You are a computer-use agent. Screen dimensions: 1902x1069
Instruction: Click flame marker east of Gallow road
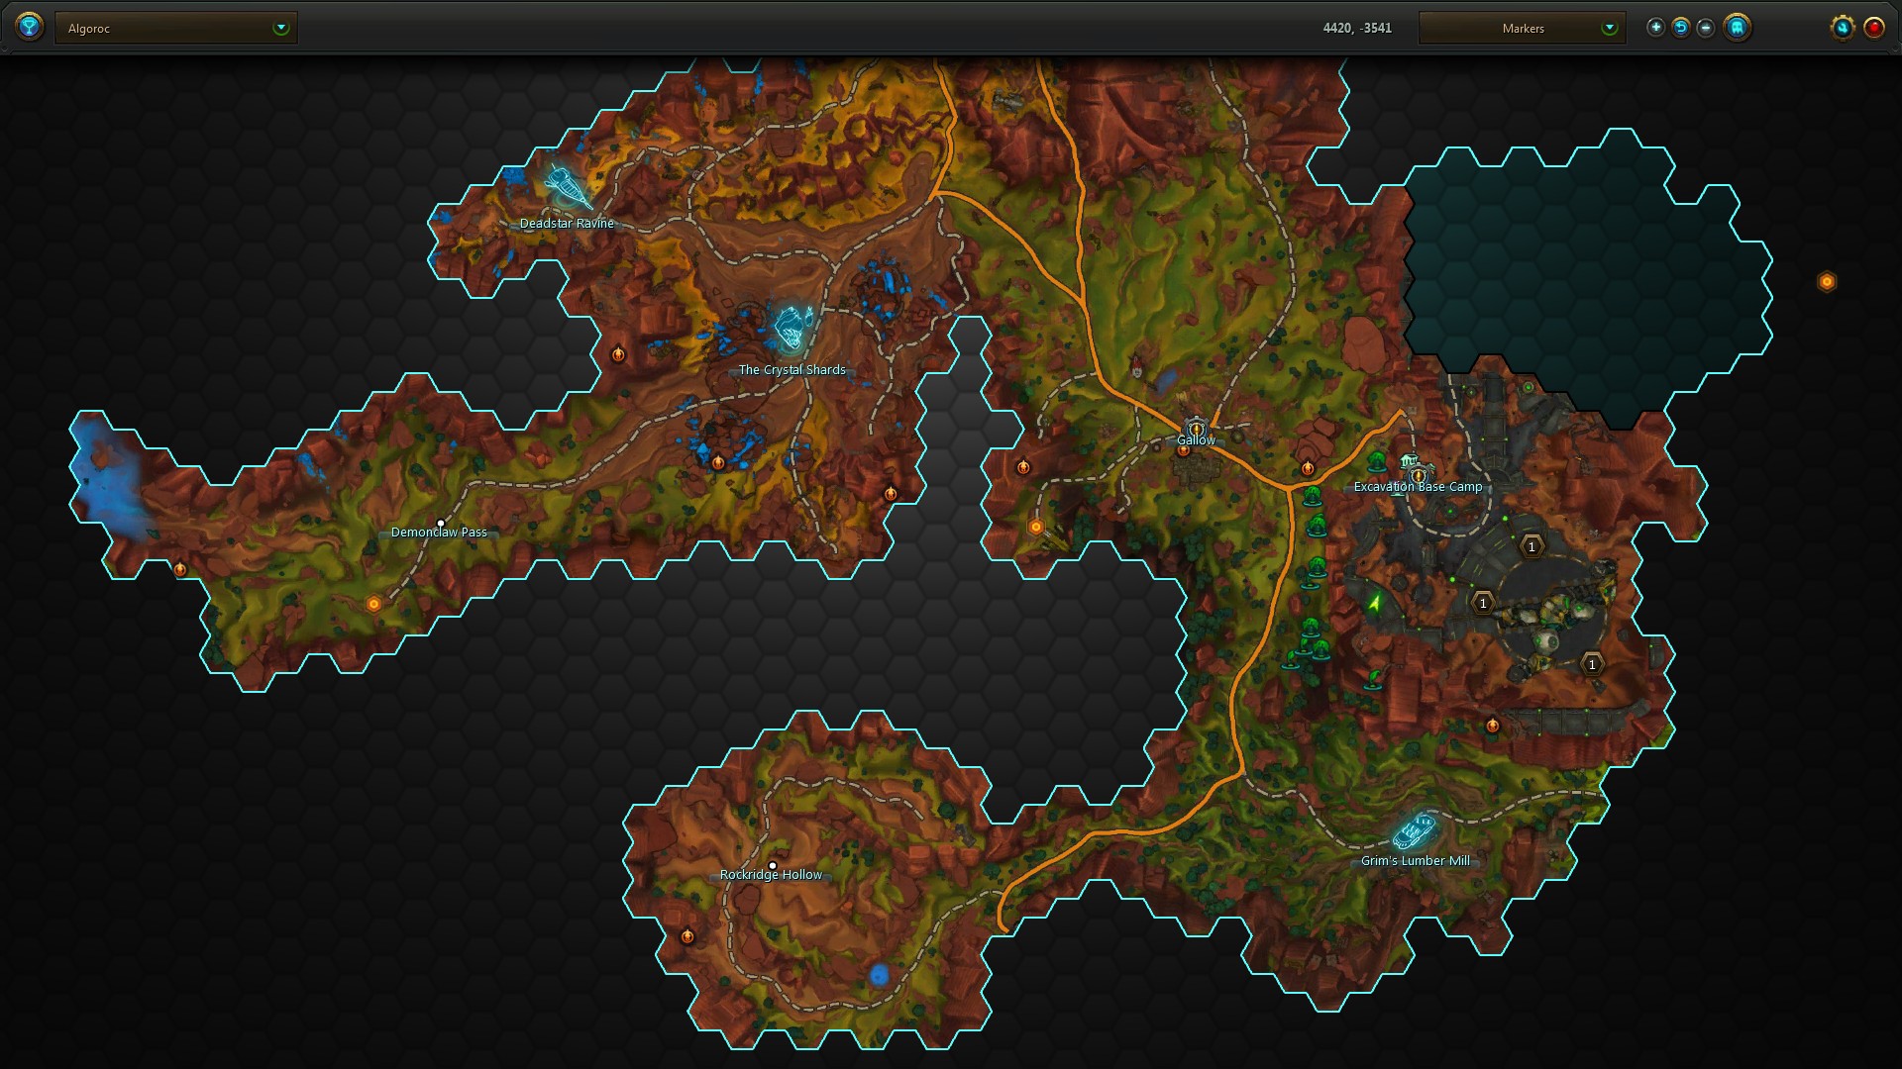tap(1308, 468)
